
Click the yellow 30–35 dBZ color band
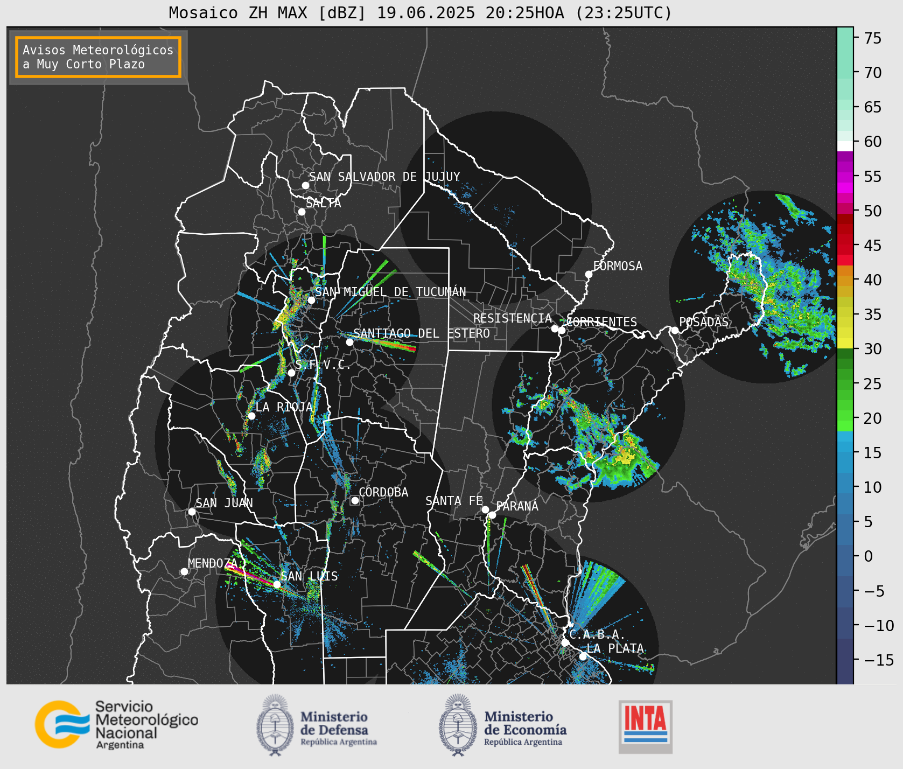tap(845, 332)
